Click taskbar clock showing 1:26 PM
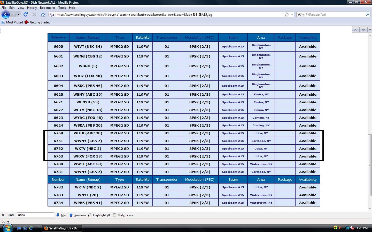The height and width of the screenshot is (232, 372). 362,228
